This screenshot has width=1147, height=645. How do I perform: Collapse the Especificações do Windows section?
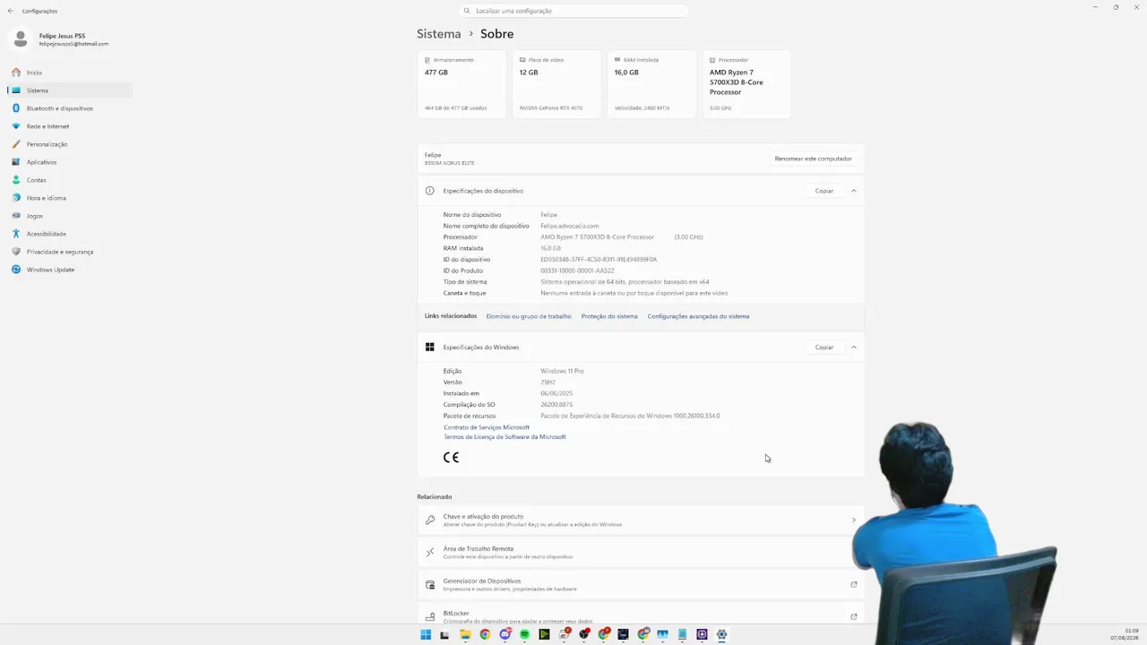pos(854,348)
